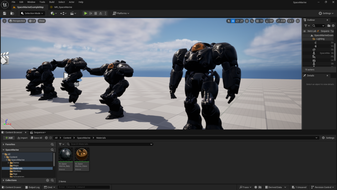Select the Meshes folder

coord(17,171)
